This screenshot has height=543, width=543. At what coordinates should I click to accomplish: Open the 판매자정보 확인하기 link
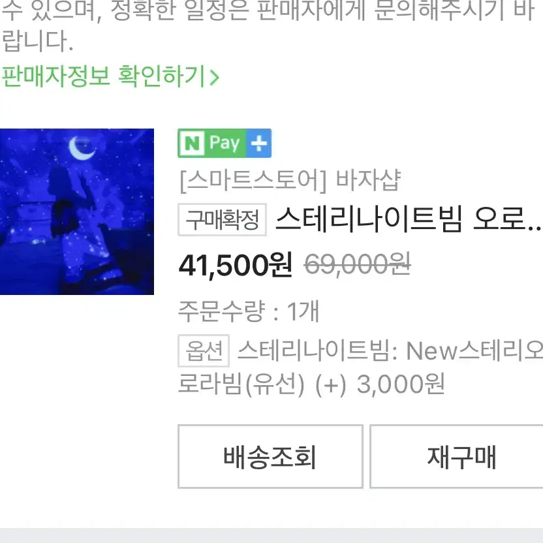(x=110, y=76)
